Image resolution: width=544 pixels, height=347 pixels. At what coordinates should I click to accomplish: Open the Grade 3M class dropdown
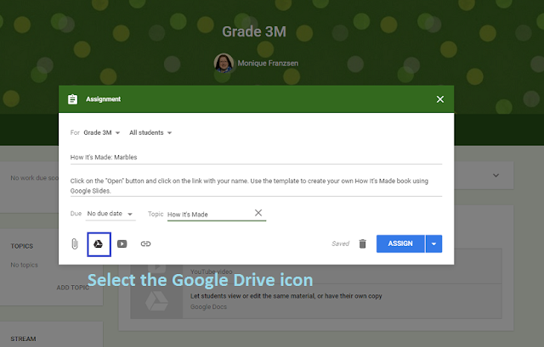pos(102,132)
